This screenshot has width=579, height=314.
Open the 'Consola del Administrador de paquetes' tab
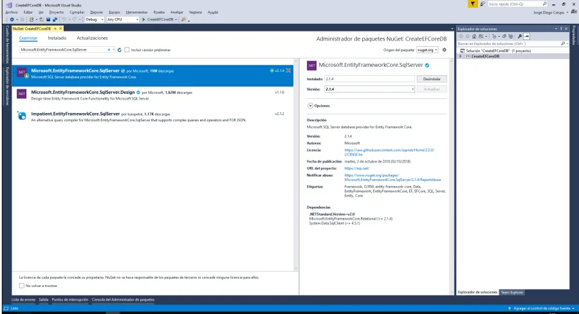click(x=123, y=300)
